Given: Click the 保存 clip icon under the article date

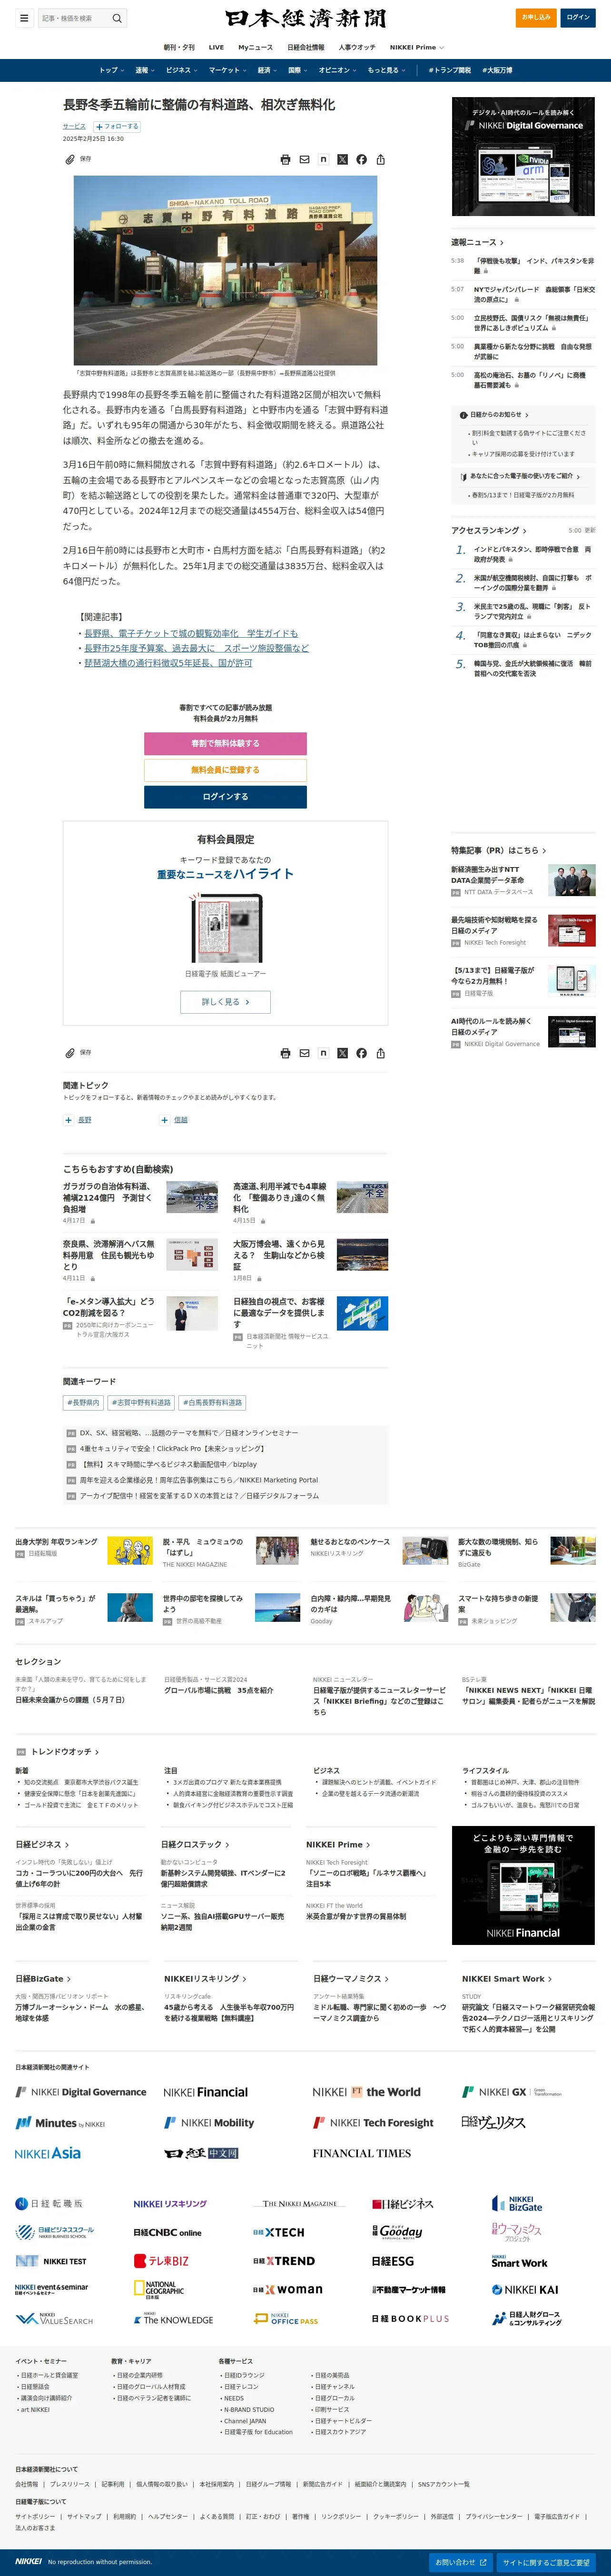Looking at the screenshot, I should pyautogui.click(x=70, y=159).
